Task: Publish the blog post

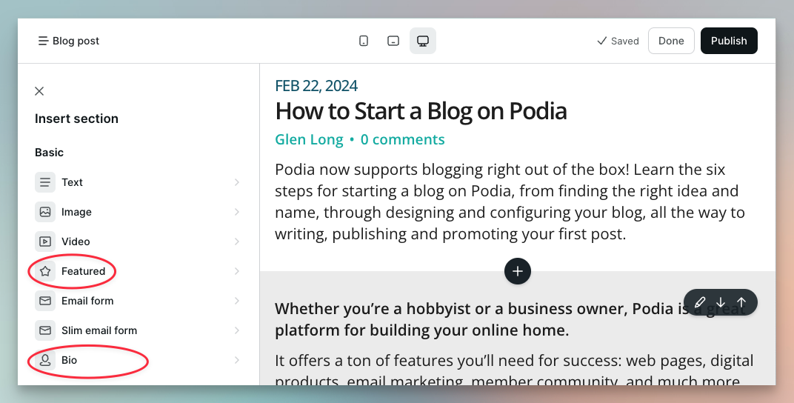Action: click(728, 41)
